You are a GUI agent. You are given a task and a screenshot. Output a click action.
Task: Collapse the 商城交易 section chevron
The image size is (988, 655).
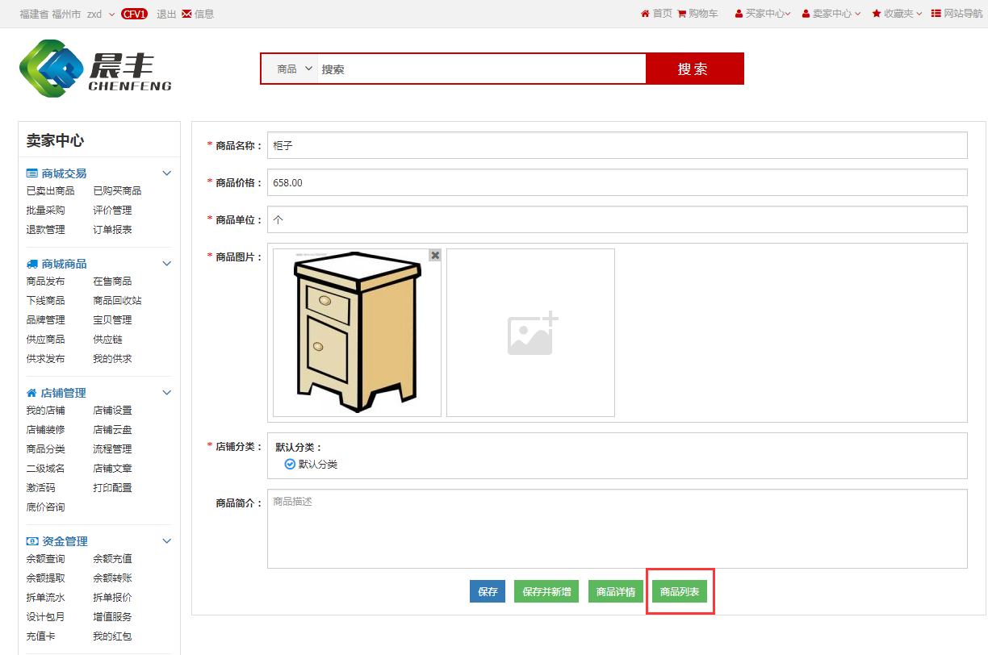(x=167, y=173)
